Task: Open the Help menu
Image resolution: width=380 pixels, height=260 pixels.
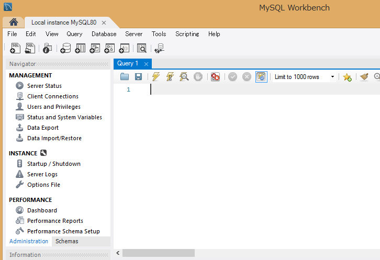Action: [214, 34]
